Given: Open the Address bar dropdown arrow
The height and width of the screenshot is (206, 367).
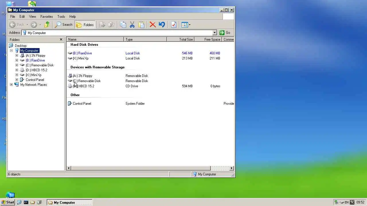Looking at the screenshot, I should (214, 33).
